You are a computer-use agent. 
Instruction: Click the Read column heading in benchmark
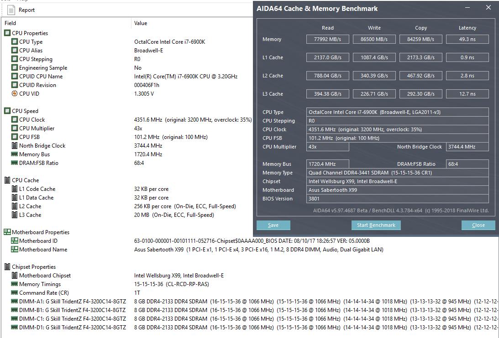coord(327,28)
